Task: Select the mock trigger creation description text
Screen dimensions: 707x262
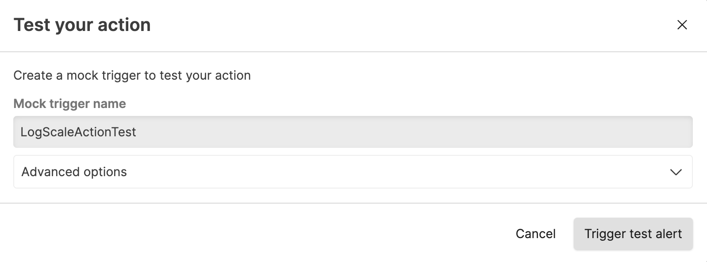Action: coord(132,75)
